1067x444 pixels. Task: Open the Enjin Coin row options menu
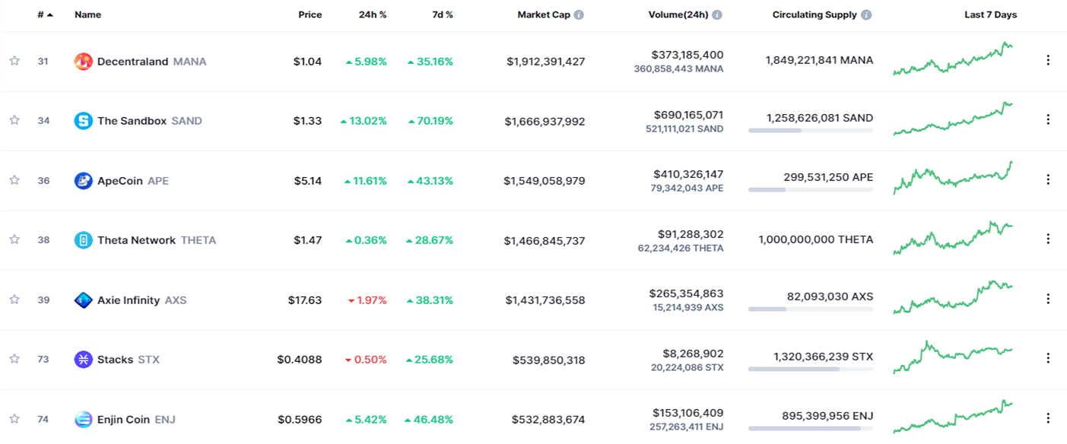pos(1048,418)
